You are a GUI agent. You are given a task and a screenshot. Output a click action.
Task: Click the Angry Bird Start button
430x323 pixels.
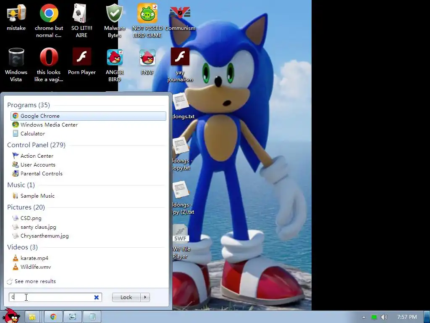pos(11,315)
